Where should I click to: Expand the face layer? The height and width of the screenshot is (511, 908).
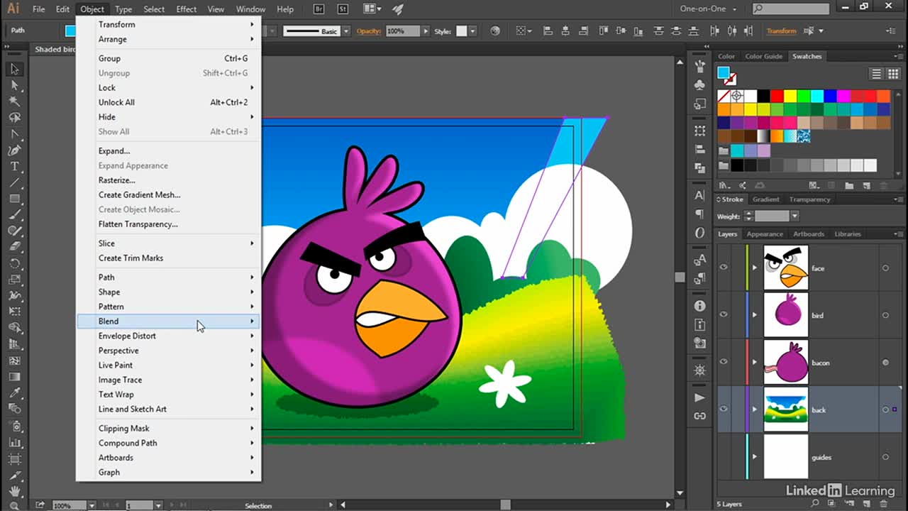pyautogui.click(x=755, y=268)
